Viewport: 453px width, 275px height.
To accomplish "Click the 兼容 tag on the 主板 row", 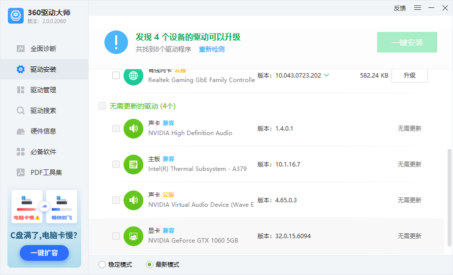I will point(168,159).
